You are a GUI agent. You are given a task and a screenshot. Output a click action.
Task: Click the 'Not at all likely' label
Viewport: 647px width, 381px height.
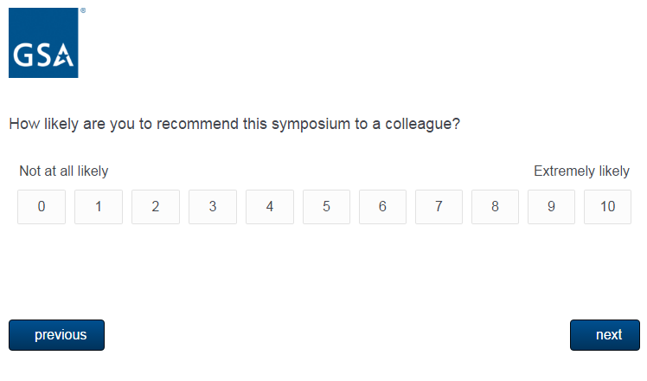coord(64,171)
